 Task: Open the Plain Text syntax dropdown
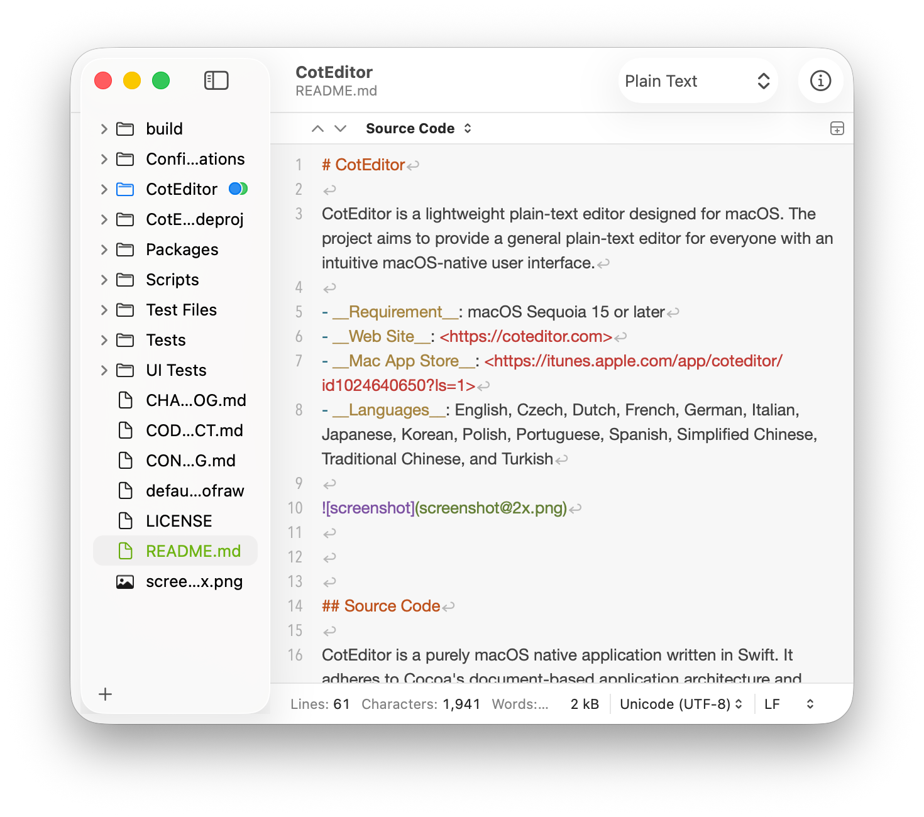[698, 80]
